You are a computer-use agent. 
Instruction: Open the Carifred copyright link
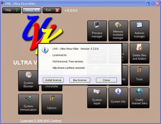click(41, 121)
